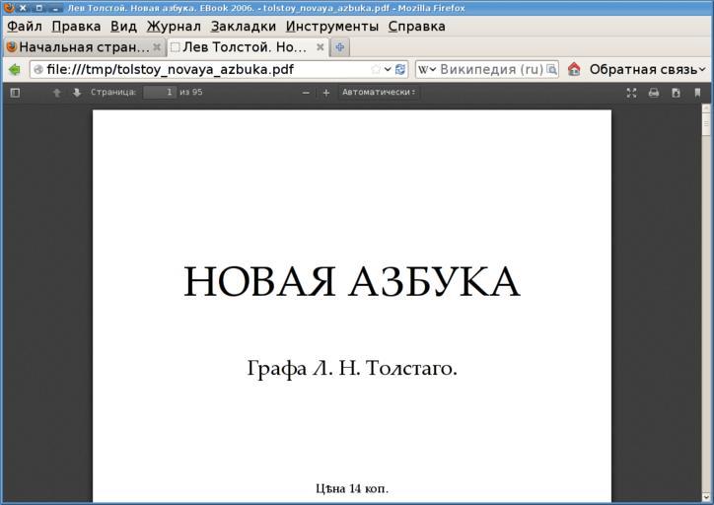Go to previous PDF page
This screenshot has height=505, width=714.
pyautogui.click(x=57, y=93)
